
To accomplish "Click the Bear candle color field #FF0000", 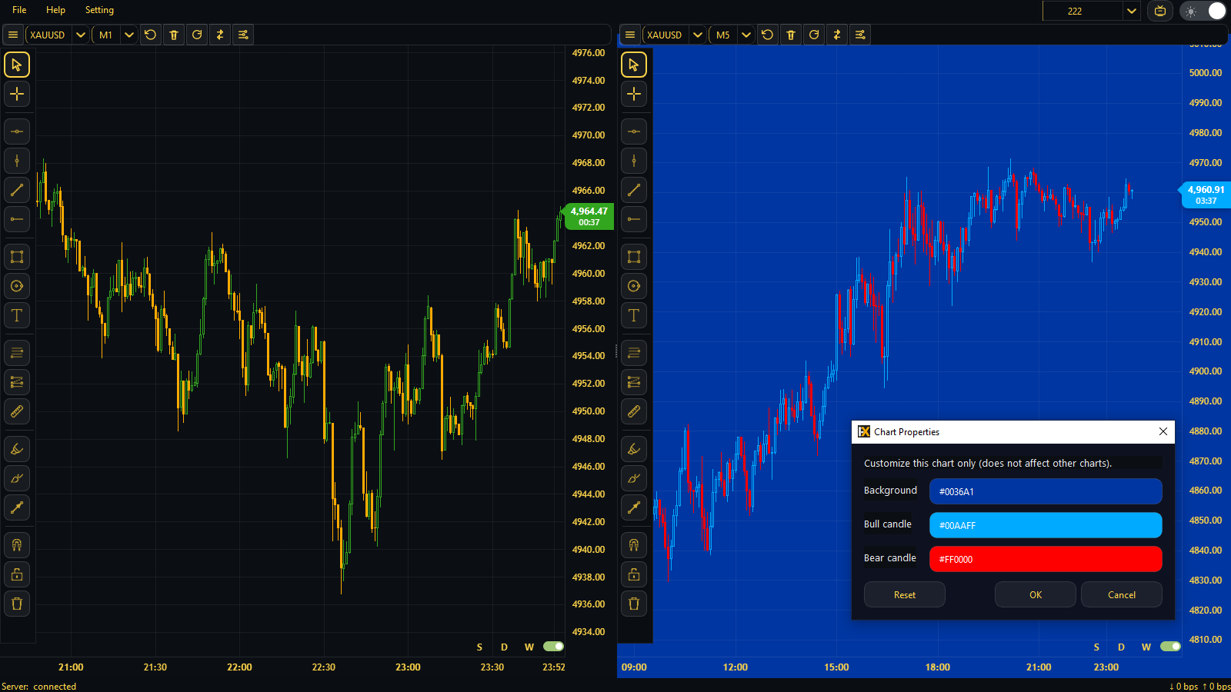I will click(x=1046, y=559).
